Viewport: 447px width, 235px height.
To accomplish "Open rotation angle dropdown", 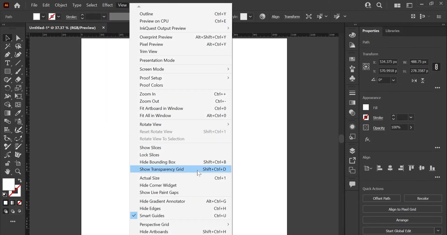I will tap(393, 80).
